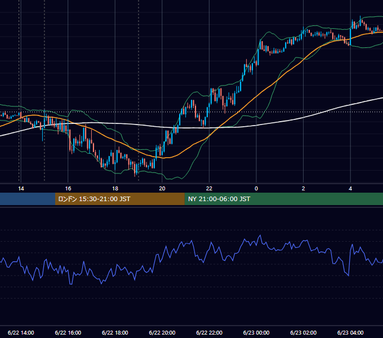This screenshot has width=383, height=338.
Task: Click the 4 hour label on price chart axis
Action: click(x=350, y=189)
